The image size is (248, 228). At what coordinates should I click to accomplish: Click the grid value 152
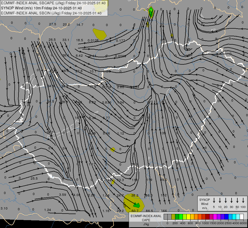pos(164,195)
